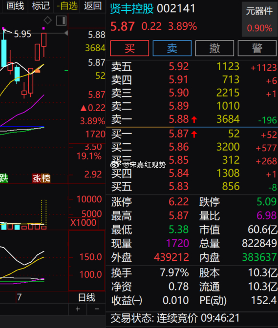Select the 买三 5.85 price

(179, 160)
